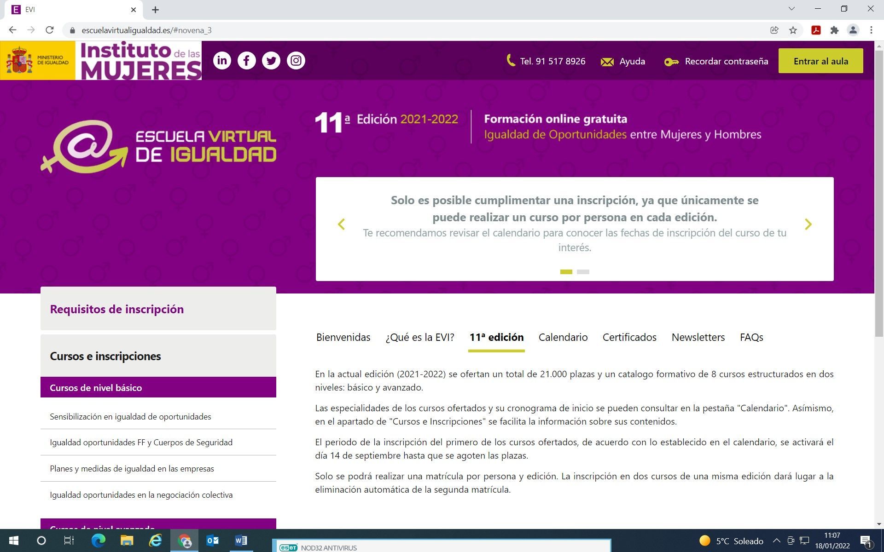Click the Tel. 91 517 8926 phone link
The image size is (884, 552).
tap(546, 61)
